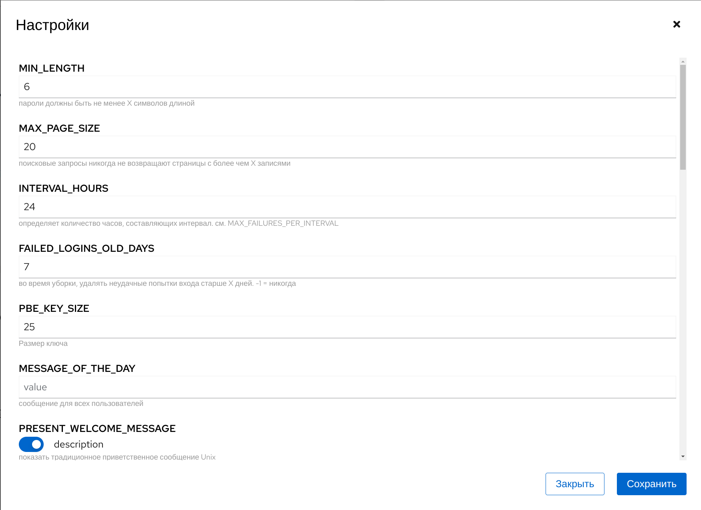Click the scrollbar up arrow
Viewport: 701px width, 510px height.
[683, 62]
